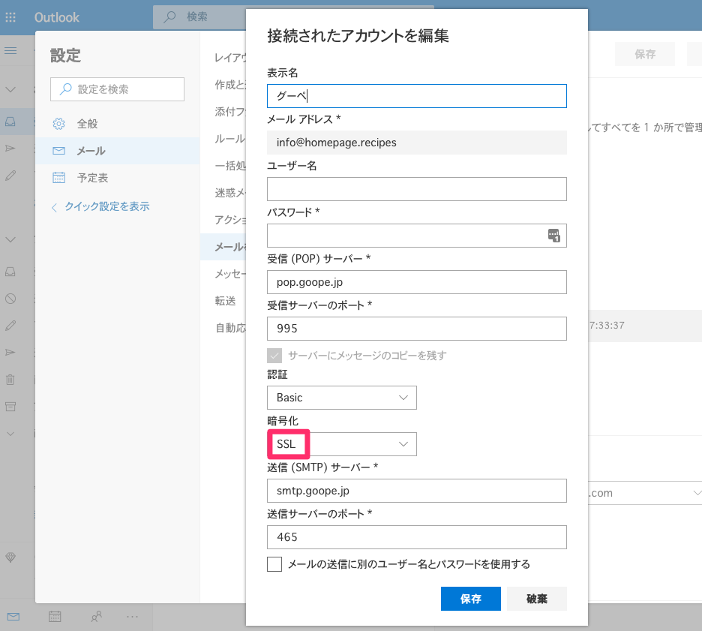Click the password manager icon in password field
702x631 pixels.
(x=553, y=235)
